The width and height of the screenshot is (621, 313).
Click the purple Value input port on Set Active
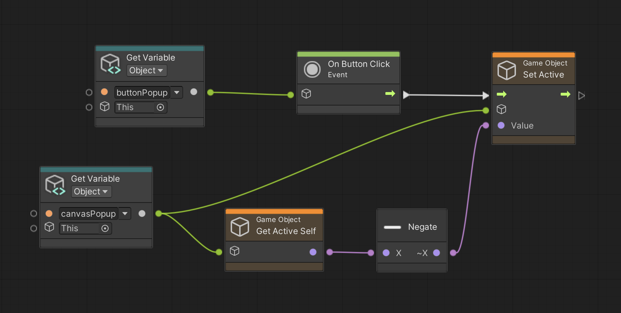tap(501, 125)
